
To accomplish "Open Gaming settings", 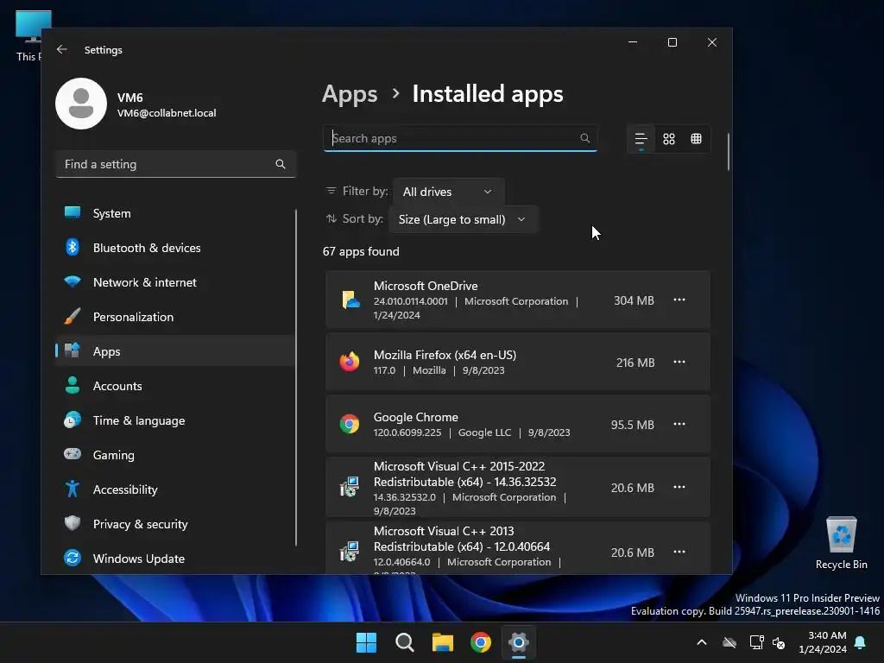I will pyautogui.click(x=175, y=454).
